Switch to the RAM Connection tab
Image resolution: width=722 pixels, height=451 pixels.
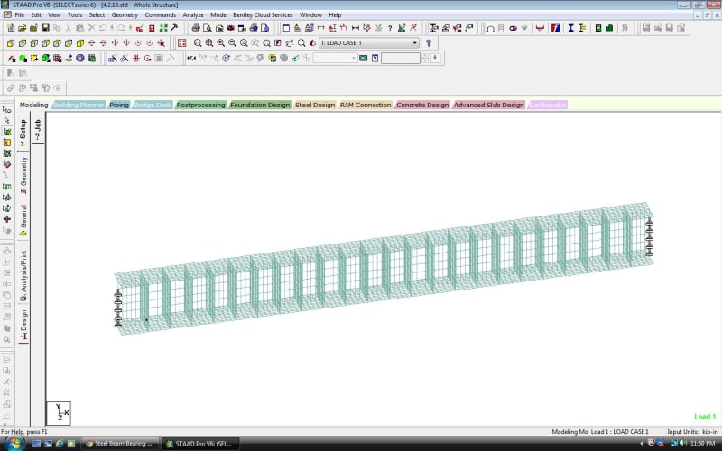pos(366,105)
